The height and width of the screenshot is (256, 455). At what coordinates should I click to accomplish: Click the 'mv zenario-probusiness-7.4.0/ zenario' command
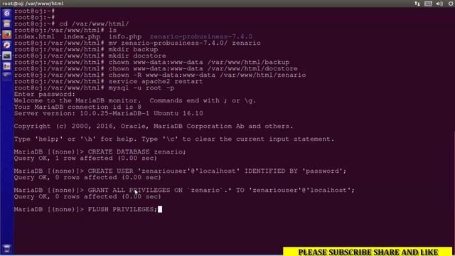click(x=185, y=43)
